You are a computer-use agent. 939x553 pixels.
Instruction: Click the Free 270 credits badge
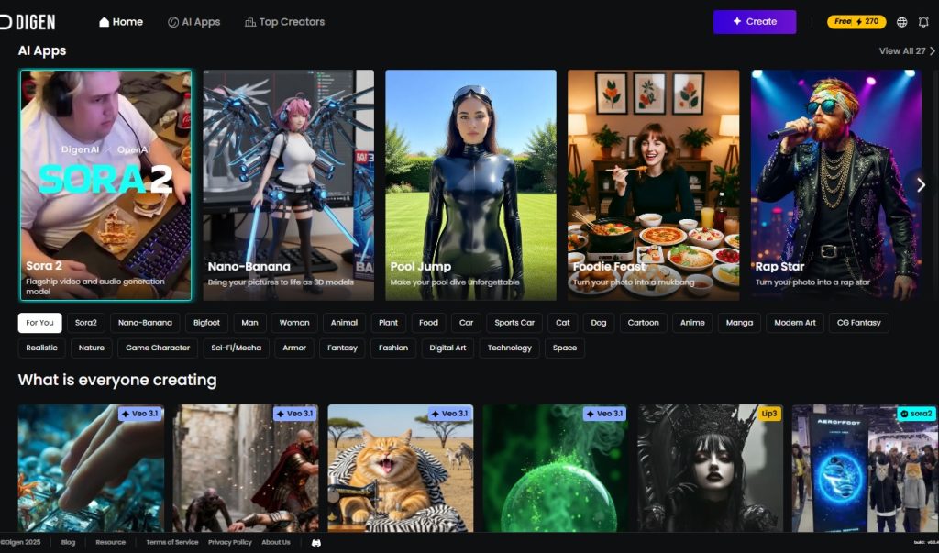[x=856, y=22]
